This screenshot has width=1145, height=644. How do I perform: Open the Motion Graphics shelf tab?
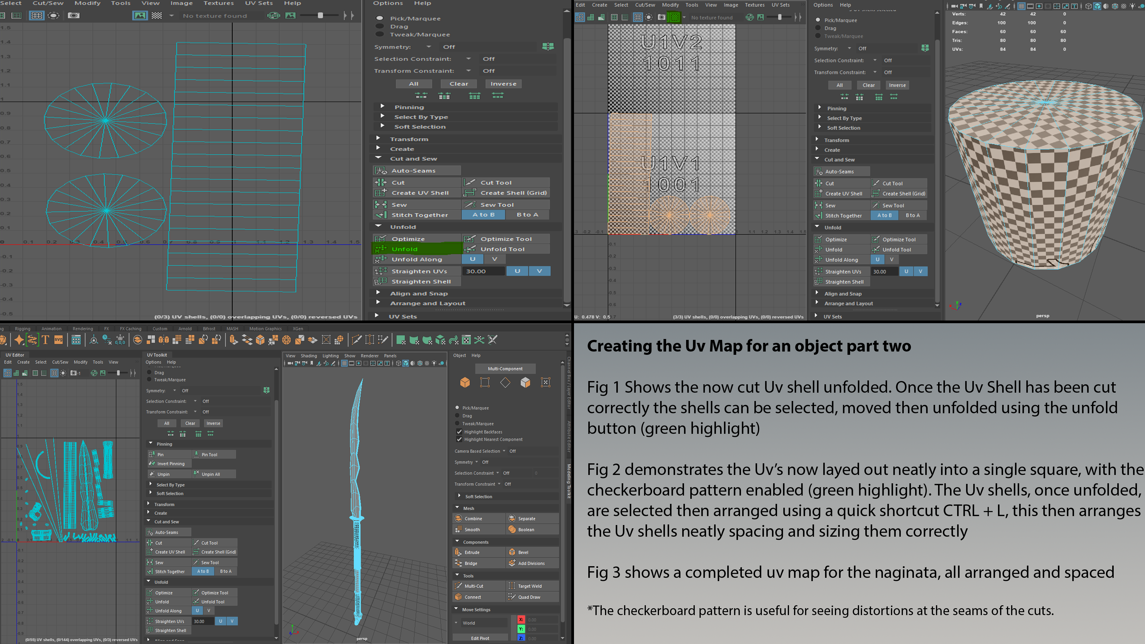pos(265,329)
